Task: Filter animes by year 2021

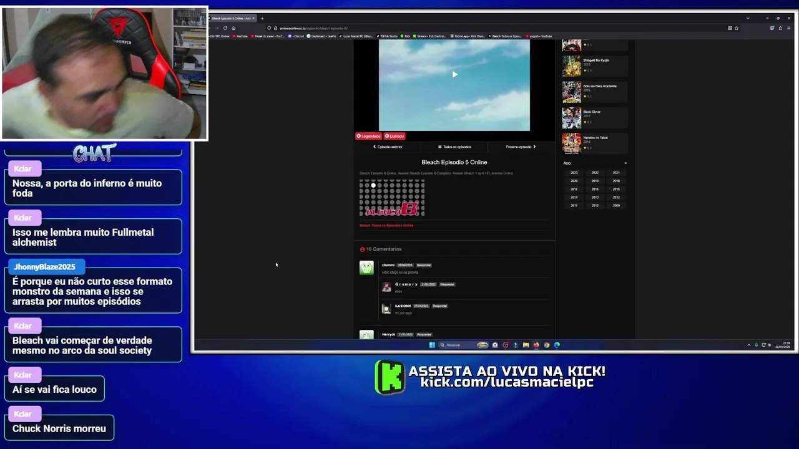Action: click(x=616, y=173)
